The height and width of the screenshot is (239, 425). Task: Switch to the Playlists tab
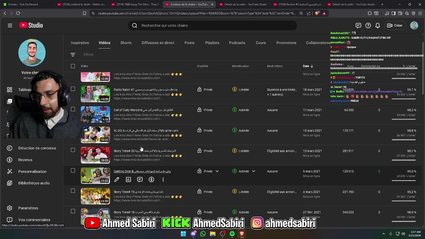click(212, 43)
